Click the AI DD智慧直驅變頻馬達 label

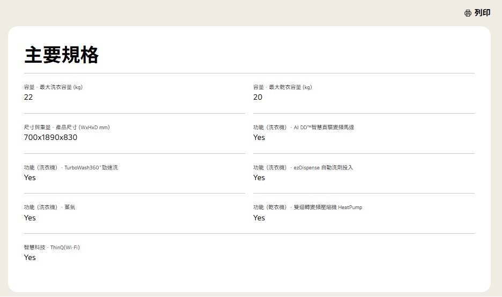tap(324, 128)
